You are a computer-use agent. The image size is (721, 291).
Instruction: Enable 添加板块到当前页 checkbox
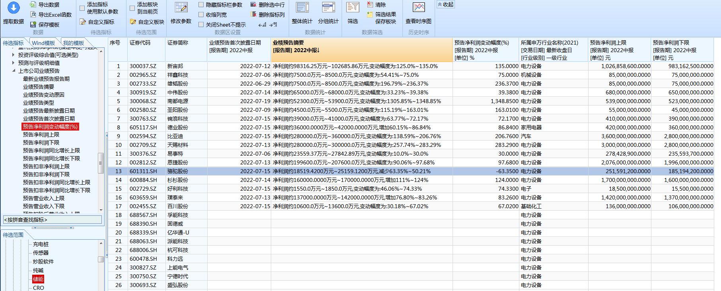pyautogui.click(x=132, y=8)
